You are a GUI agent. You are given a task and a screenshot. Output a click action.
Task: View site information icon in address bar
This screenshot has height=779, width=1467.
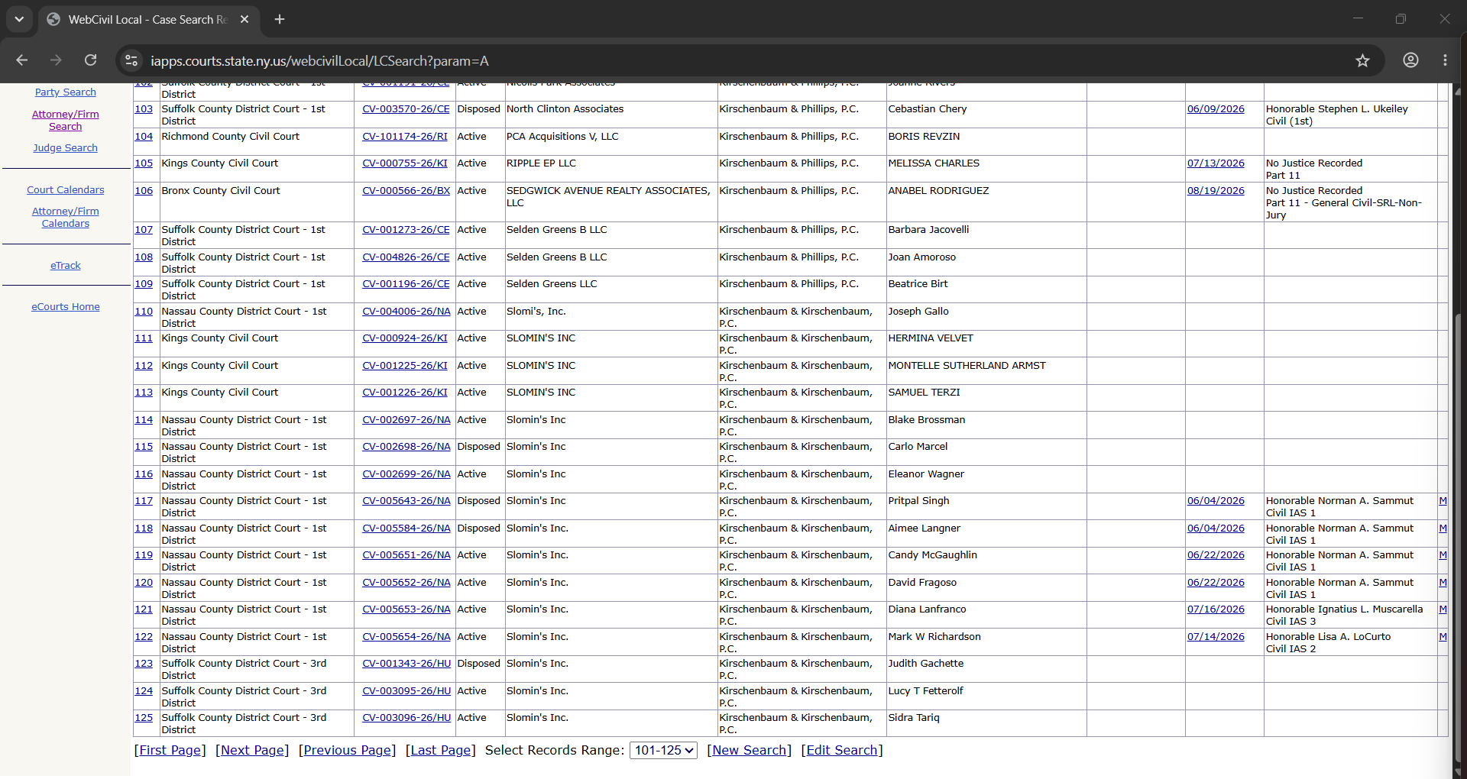click(131, 60)
